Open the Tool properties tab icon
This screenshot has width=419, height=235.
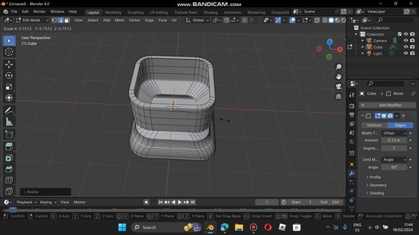pos(352,95)
